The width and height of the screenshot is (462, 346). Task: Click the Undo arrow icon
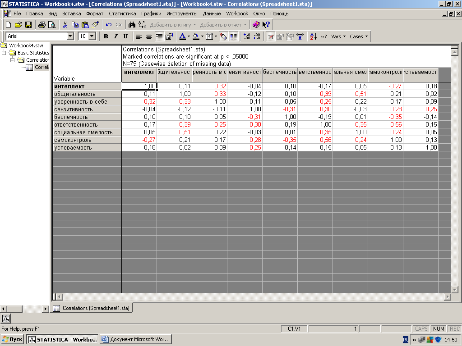coord(109,25)
